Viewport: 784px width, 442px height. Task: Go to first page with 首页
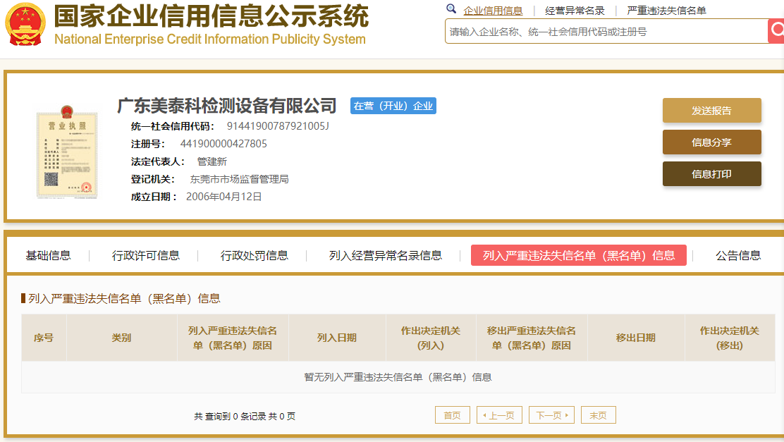(x=452, y=415)
